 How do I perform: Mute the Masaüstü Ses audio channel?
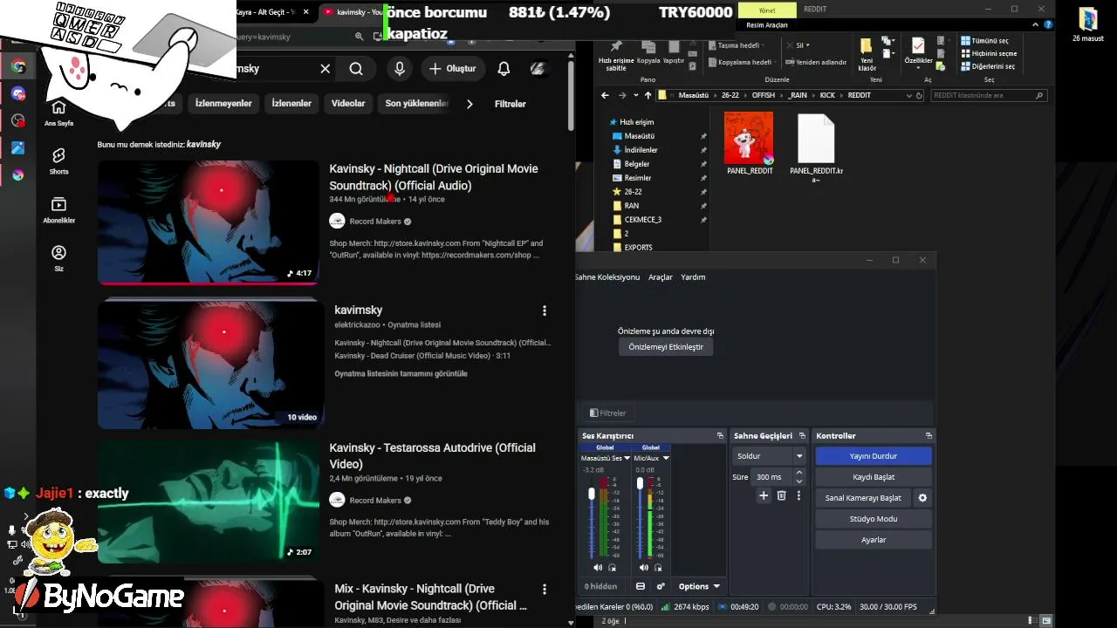pyautogui.click(x=598, y=568)
